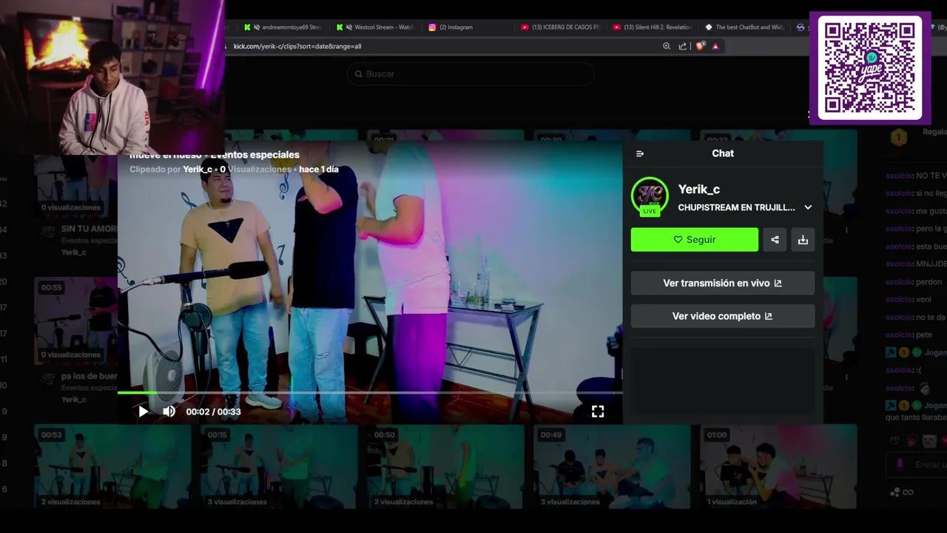Screen dimensions: 947x533
Task: Click the Yape QR code overlay
Action: point(870,68)
